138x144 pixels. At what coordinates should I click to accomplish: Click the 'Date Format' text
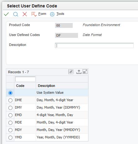(x=92, y=35)
